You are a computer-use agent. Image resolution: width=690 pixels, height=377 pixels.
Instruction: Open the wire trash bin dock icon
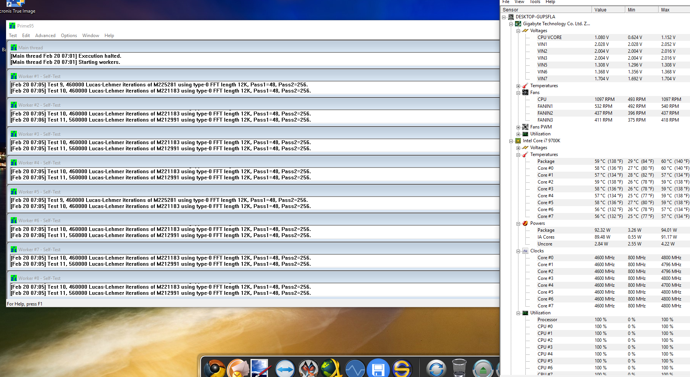click(x=459, y=368)
